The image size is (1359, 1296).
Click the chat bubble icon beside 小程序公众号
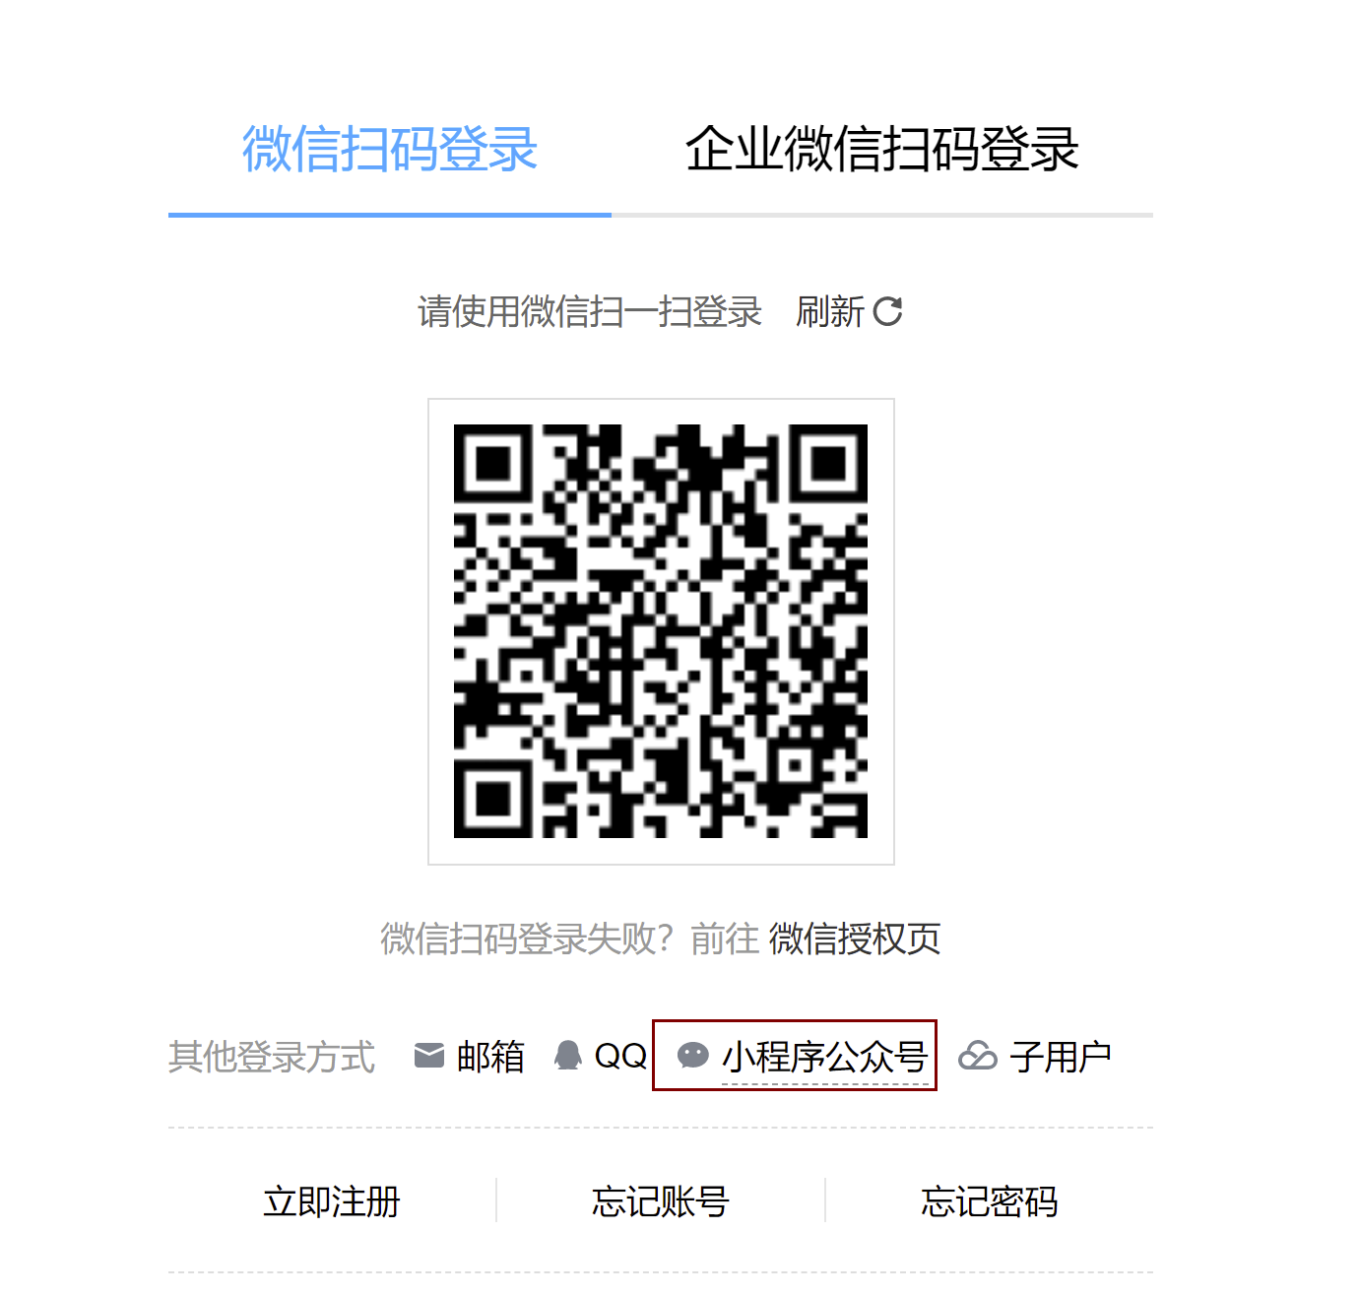coord(693,1056)
